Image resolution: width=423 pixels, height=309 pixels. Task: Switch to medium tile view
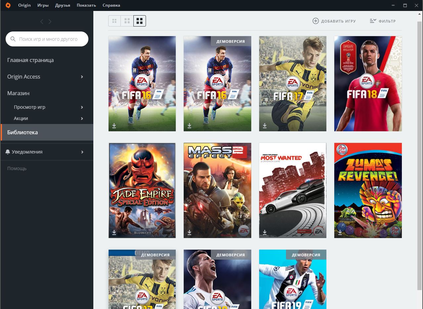click(127, 21)
